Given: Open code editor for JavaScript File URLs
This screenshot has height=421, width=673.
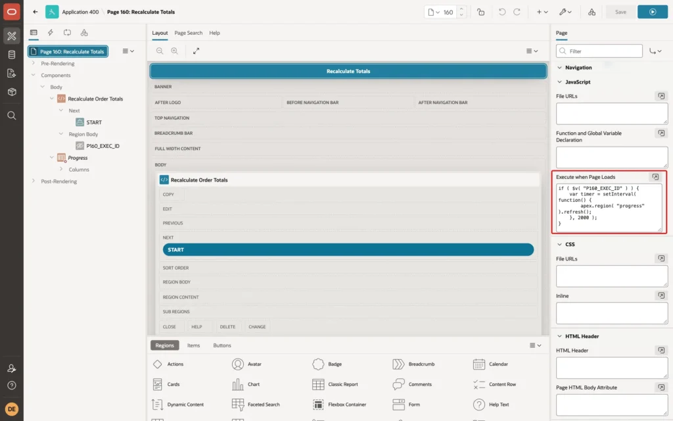Looking at the screenshot, I should tap(661, 96).
